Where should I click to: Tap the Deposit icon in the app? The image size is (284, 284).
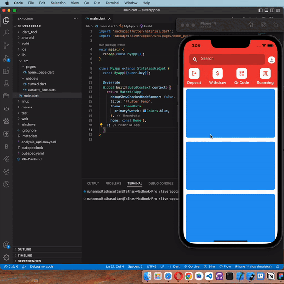point(194,73)
